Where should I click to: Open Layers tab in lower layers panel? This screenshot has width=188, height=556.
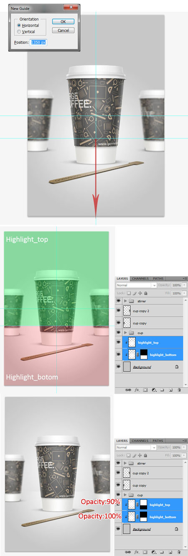pyautogui.click(x=122, y=441)
